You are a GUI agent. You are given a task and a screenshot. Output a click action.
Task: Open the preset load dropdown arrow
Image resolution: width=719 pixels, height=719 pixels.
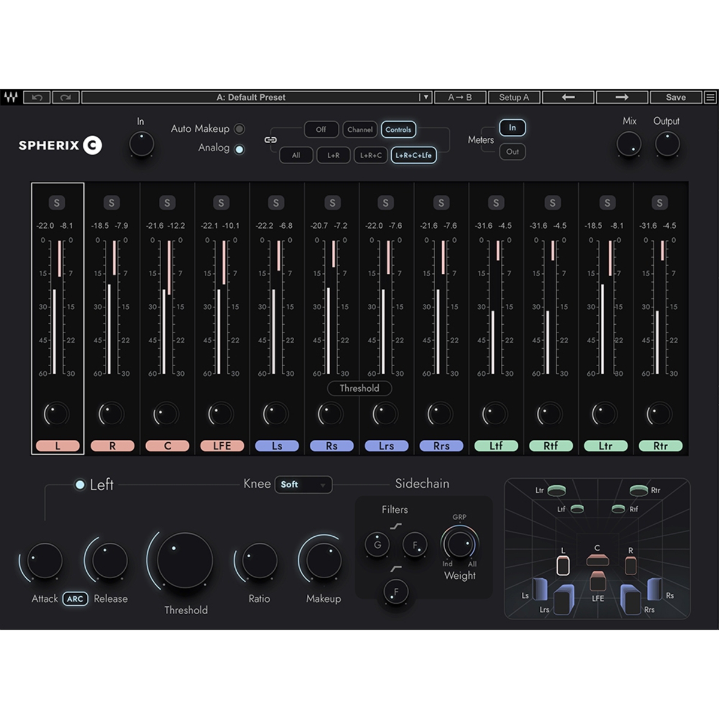coord(425,97)
